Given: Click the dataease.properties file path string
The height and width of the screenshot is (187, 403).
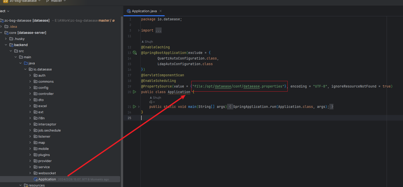Looking at the screenshot, I should [238, 86].
